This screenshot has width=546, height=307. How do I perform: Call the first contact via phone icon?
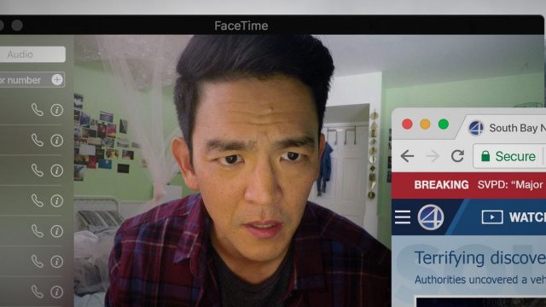click(x=38, y=110)
